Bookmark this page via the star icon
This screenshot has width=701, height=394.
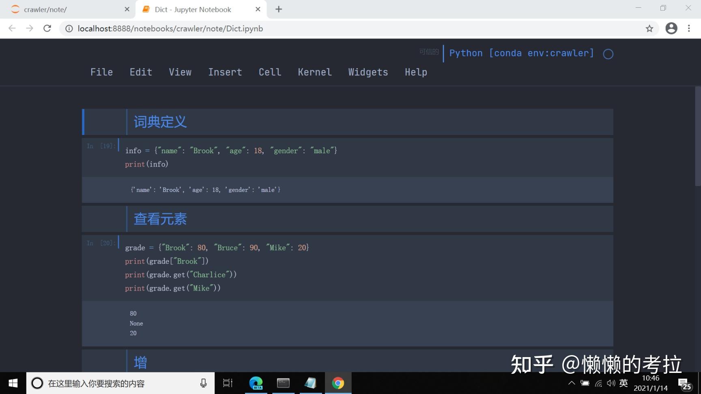pos(649,28)
